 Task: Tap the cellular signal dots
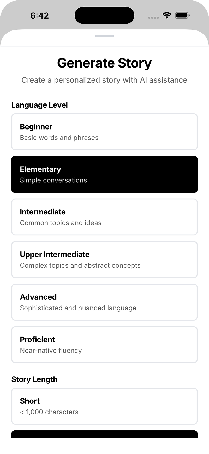153,17
